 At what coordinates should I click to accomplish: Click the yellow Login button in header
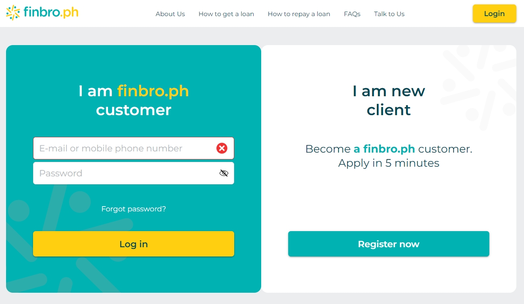coord(494,13)
